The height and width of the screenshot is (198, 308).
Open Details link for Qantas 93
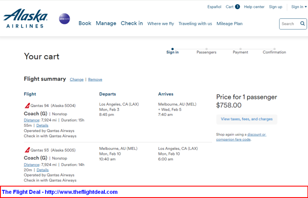(x=42, y=170)
